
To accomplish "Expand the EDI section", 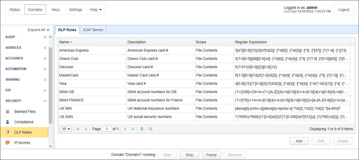I will [45, 90].
